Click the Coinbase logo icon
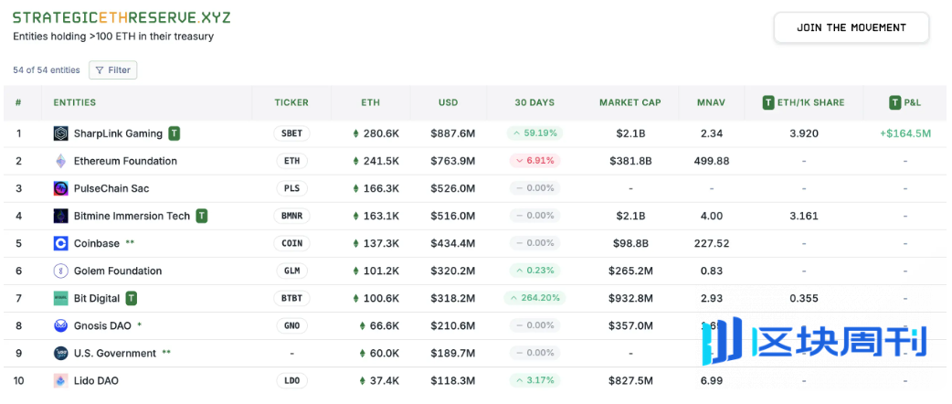Viewport: 952px width, 404px height. (61, 244)
